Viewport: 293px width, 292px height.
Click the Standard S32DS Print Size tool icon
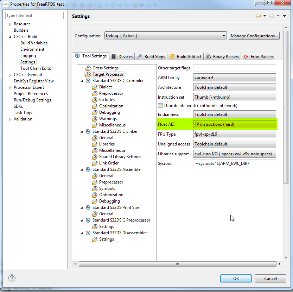pyautogui.click(x=88, y=207)
